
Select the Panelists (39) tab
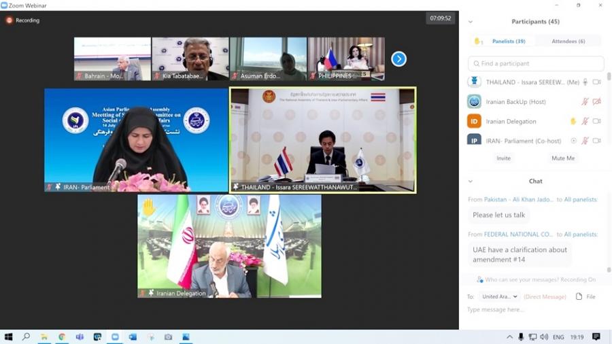click(x=504, y=41)
